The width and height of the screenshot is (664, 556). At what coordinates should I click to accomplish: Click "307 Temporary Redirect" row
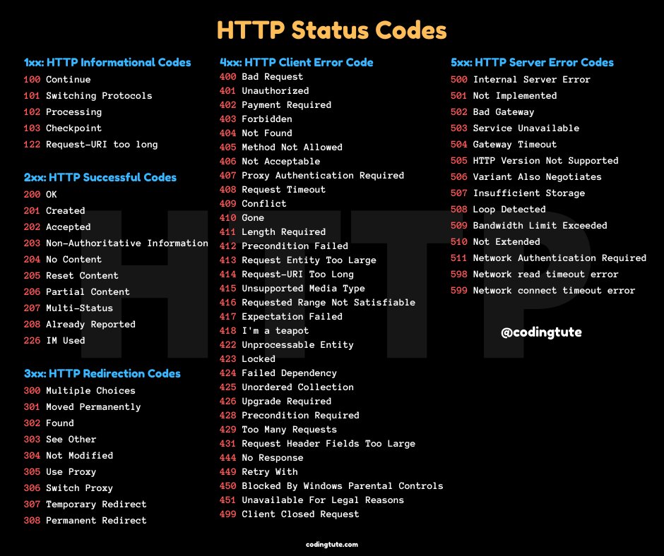pyautogui.click(x=85, y=504)
